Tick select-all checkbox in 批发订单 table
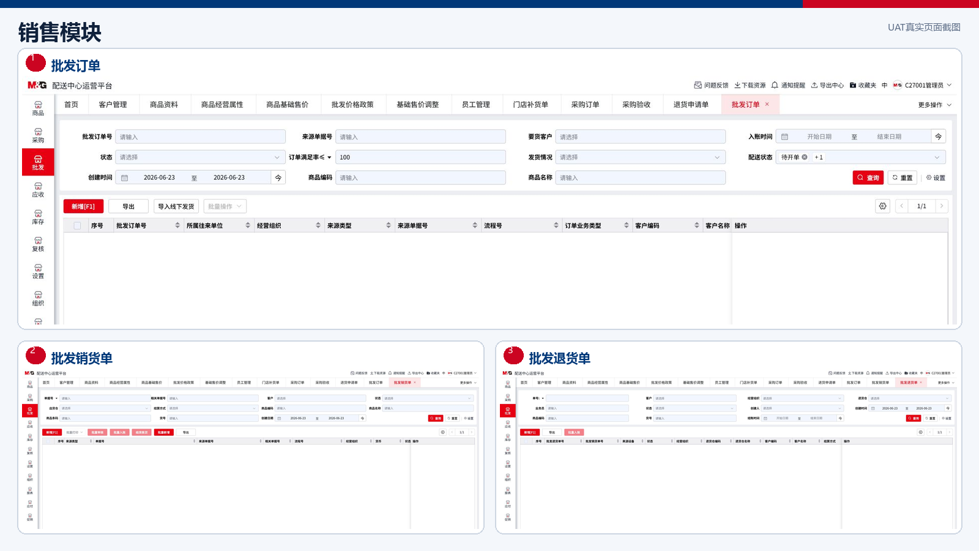 [x=77, y=225]
